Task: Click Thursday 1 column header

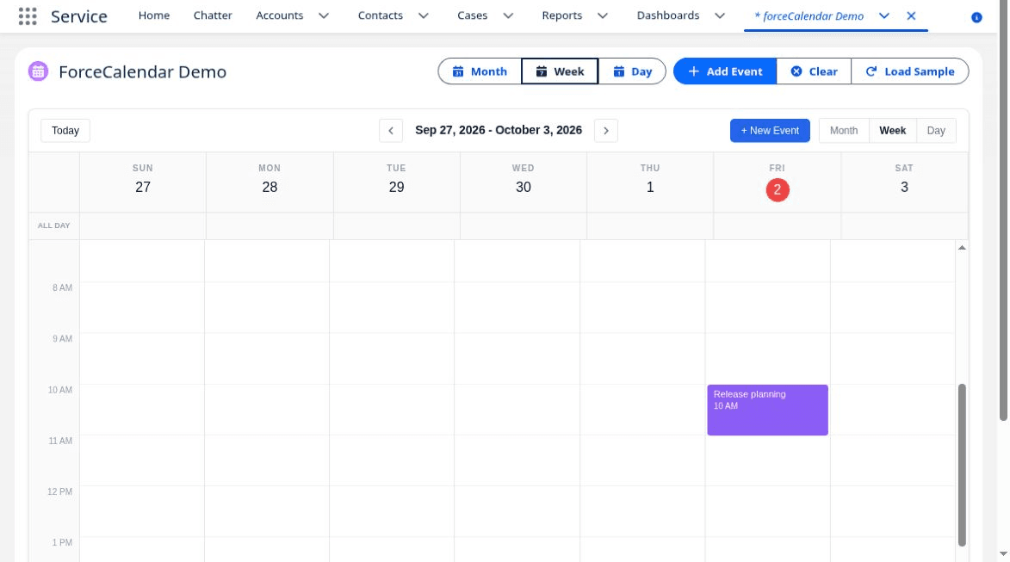Action: (x=650, y=182)
